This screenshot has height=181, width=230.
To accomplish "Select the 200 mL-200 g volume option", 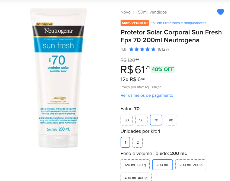I will (191, 165).
